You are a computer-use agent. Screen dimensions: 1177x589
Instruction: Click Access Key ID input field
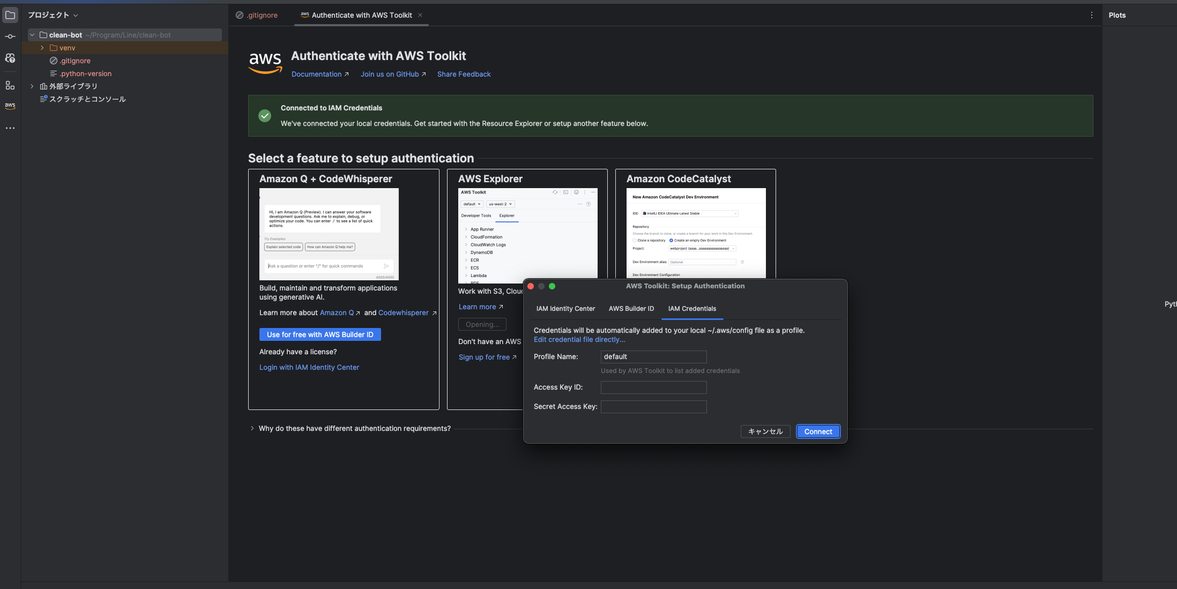653,386
